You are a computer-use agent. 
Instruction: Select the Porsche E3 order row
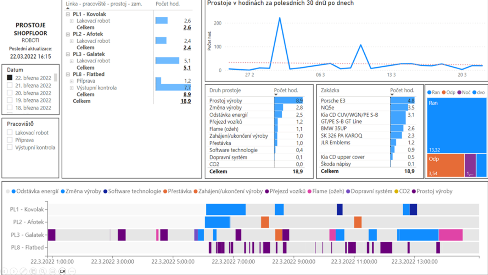(333, 101)
